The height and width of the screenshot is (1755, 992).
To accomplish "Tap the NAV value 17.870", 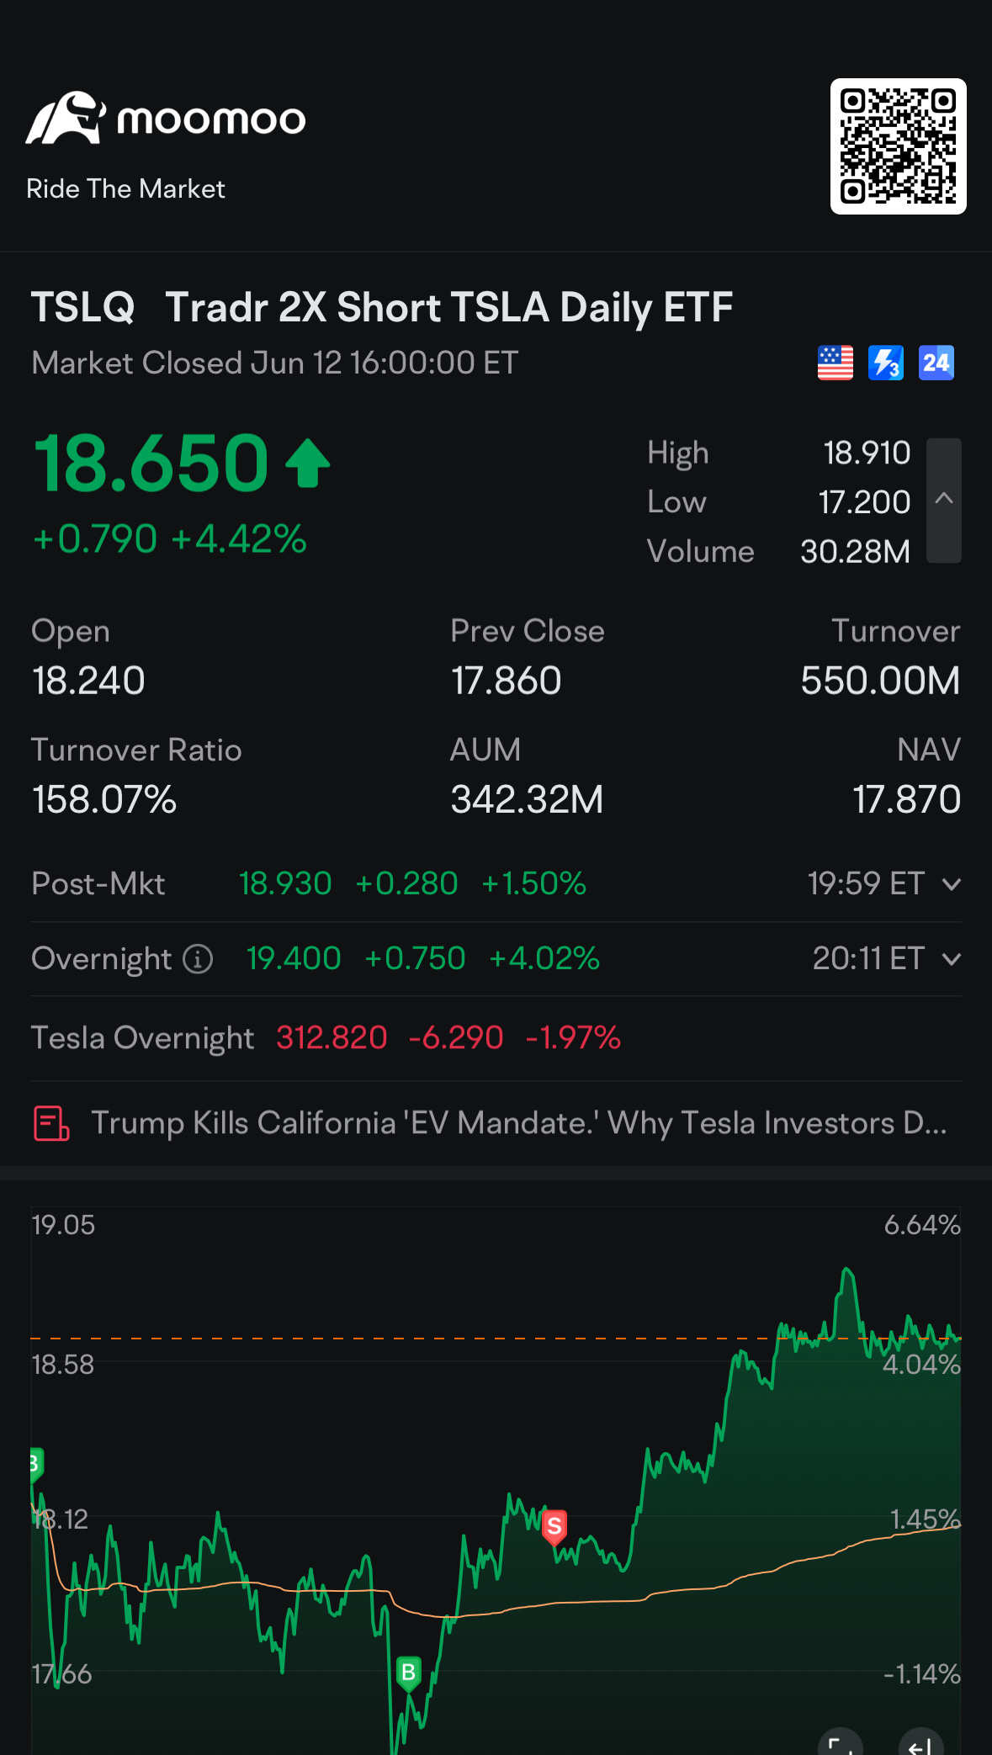I will coord(907,799).
